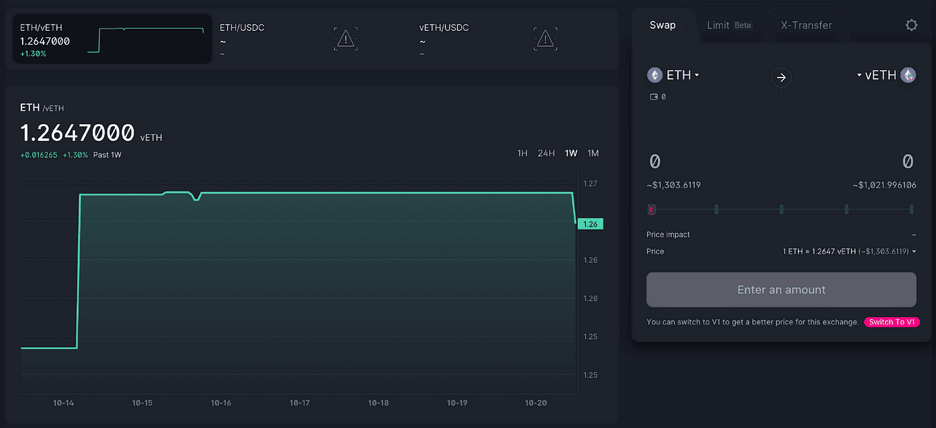Open the vETH token selector dropdown

click(859, 75)
